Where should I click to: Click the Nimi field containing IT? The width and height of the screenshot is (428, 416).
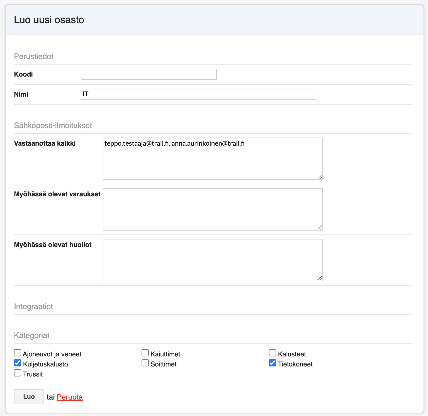198,94
